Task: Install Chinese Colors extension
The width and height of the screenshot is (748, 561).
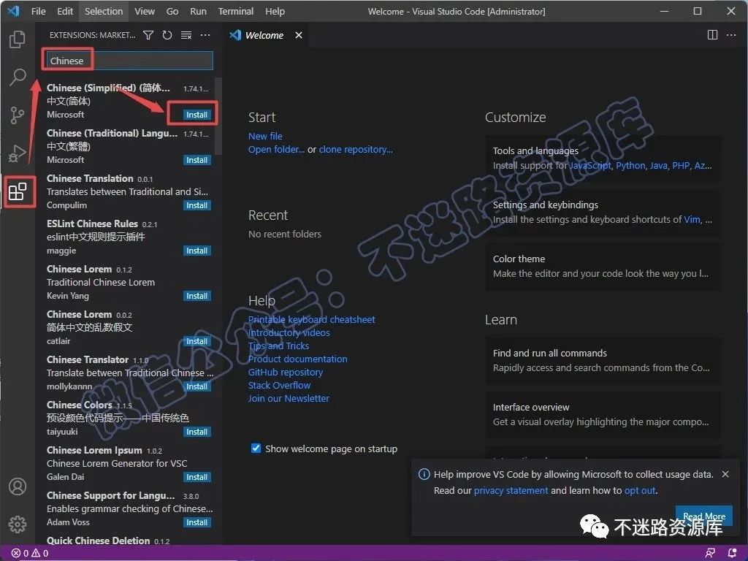Action: (x=196, y=432)
